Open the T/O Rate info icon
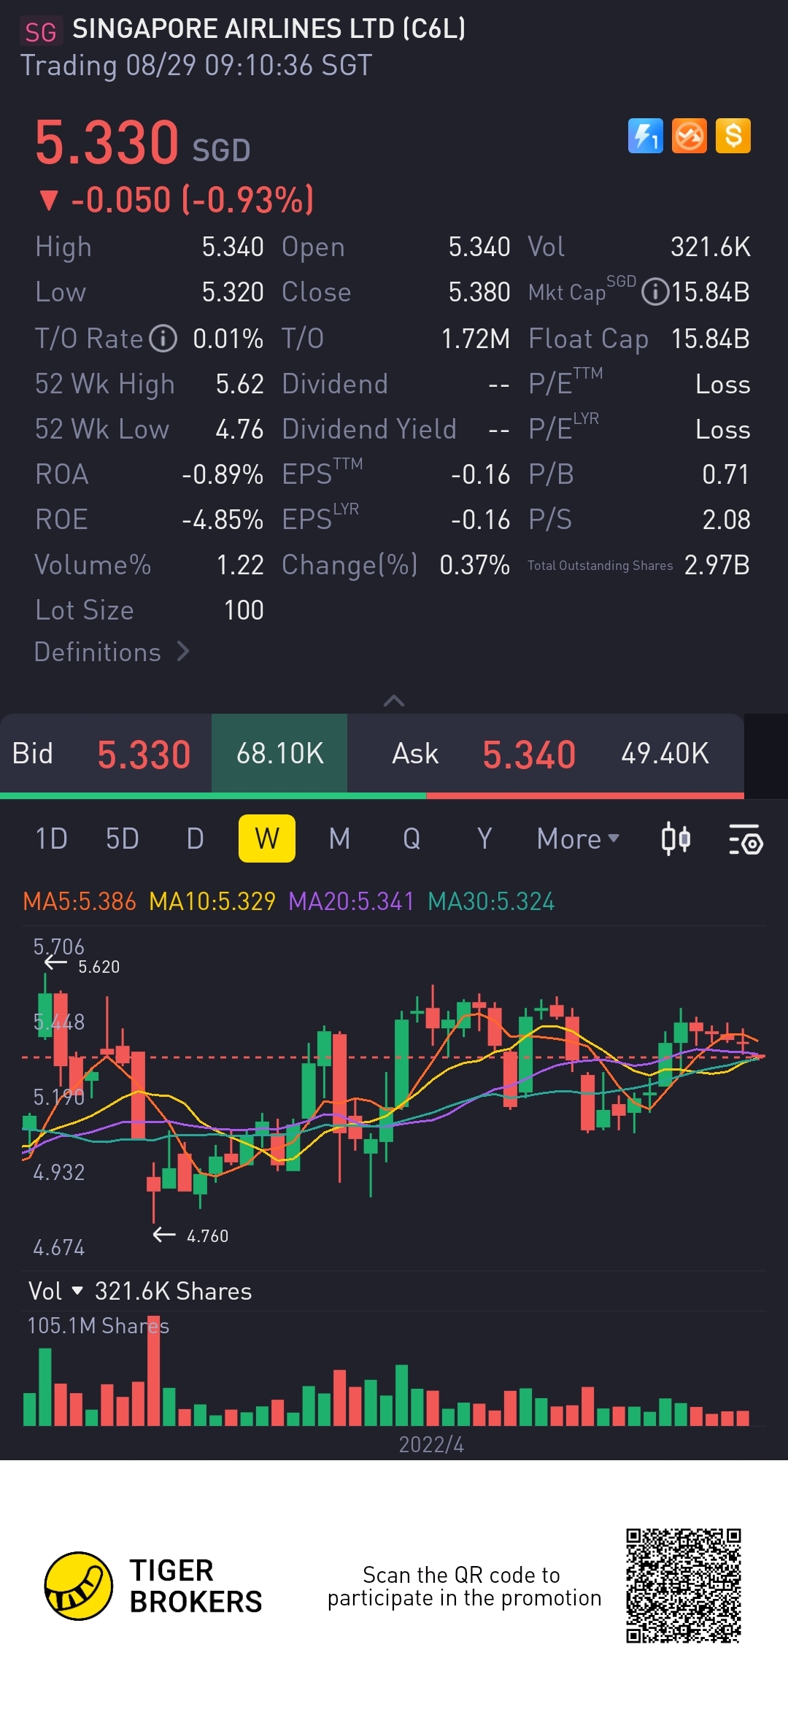The height and width of the screenshot is (1712, 788). click(163, 339)
